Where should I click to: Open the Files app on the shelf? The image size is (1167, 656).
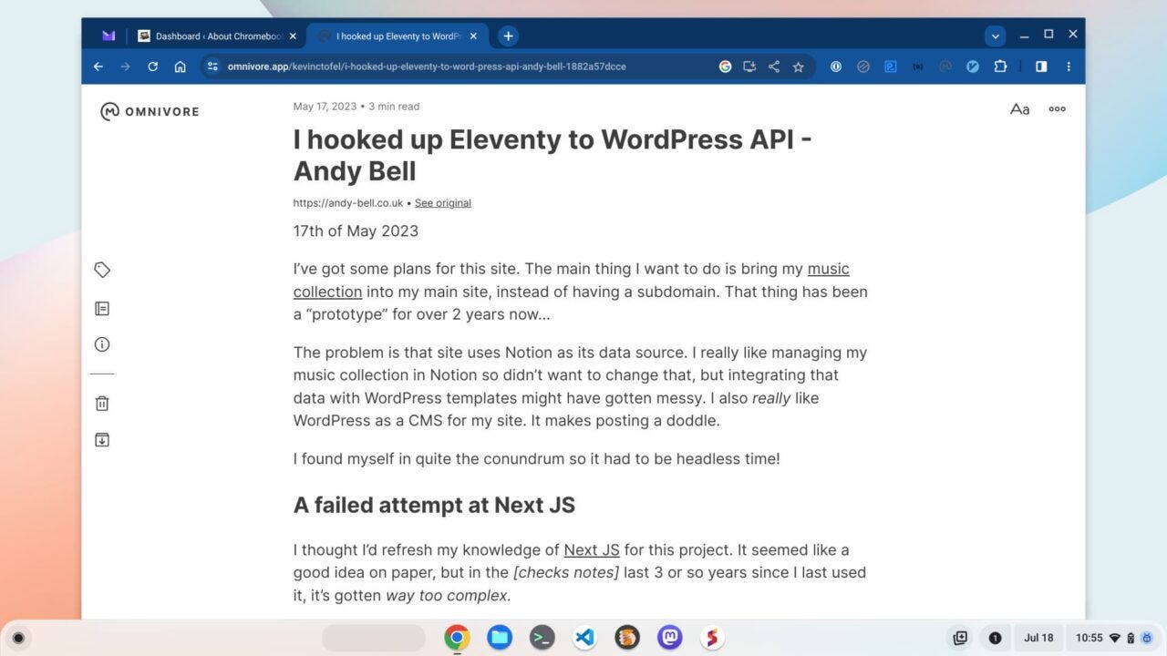tap(499, 638)
